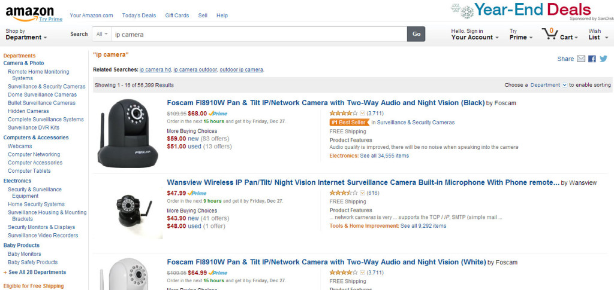
Task: Open Sell nav link
Action: [203, 16]
